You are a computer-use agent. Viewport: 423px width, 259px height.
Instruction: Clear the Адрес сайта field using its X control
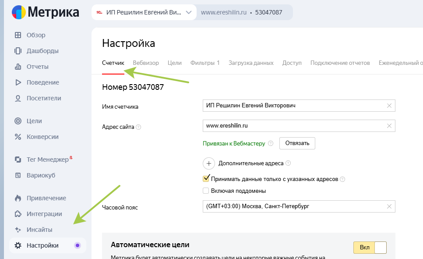[x=388, y=126]
